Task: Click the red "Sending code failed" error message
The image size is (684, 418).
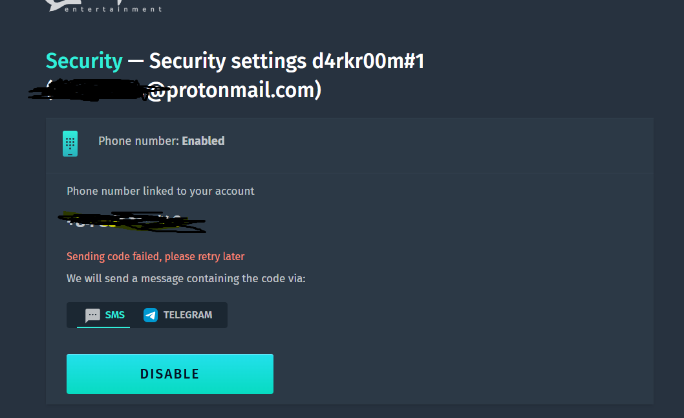Action: pos(155,256)
